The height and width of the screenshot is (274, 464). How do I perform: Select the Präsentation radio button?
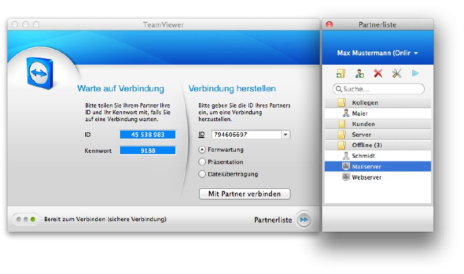[202, 162]
